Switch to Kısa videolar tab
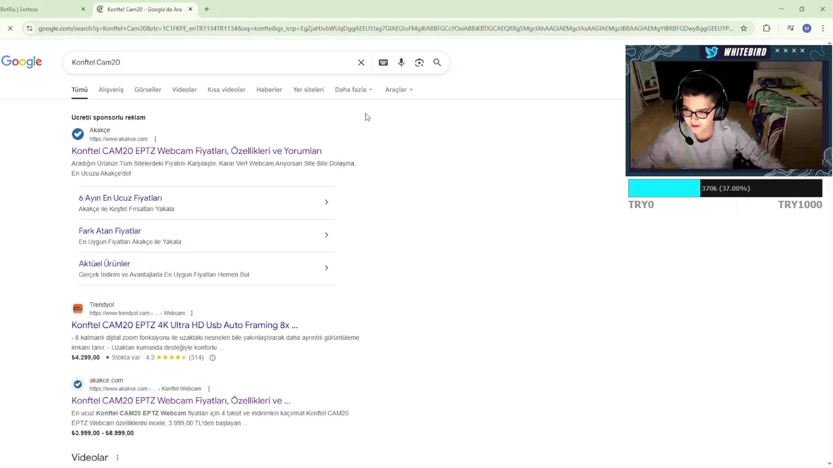 226,90
